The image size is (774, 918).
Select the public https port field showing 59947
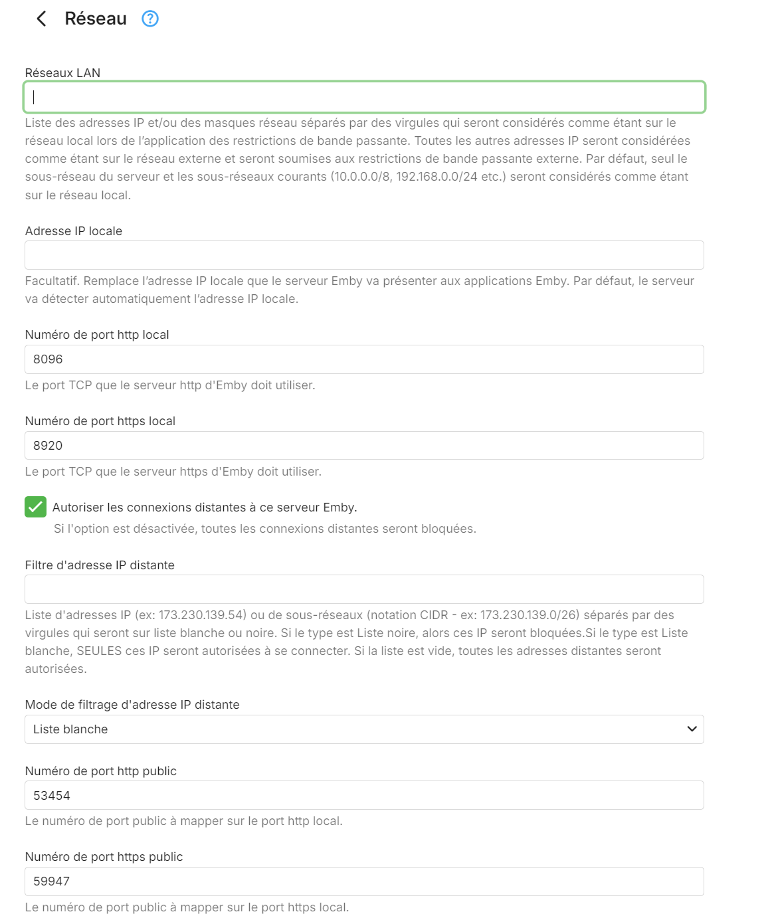364,881
